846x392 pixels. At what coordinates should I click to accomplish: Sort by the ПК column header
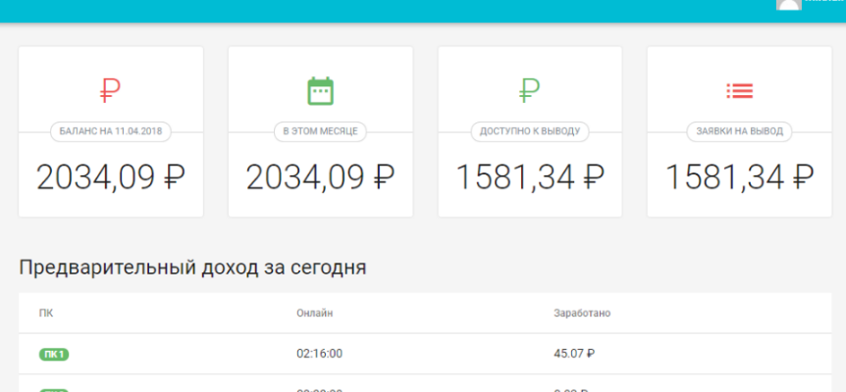click(x=46, y=313)
